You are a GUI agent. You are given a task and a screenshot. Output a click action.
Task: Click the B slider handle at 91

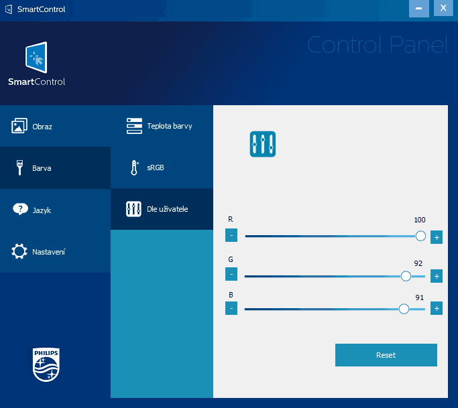404,309
